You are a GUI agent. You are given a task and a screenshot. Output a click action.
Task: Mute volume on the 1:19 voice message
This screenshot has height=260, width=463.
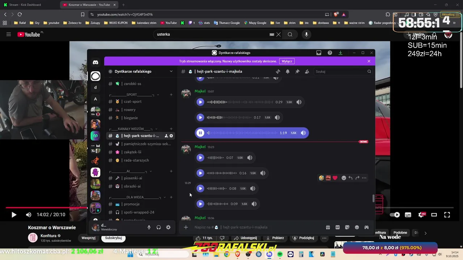(303, 133)
